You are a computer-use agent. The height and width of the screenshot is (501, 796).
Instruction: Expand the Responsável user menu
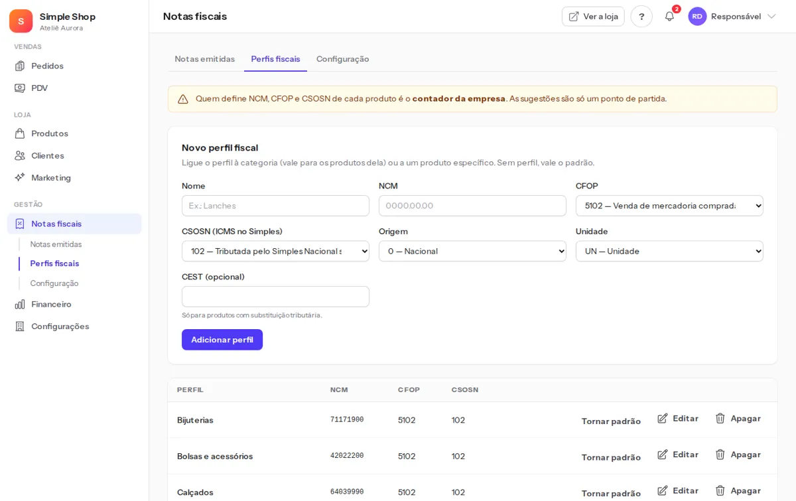pyautogui.click(x=732, y=17)
